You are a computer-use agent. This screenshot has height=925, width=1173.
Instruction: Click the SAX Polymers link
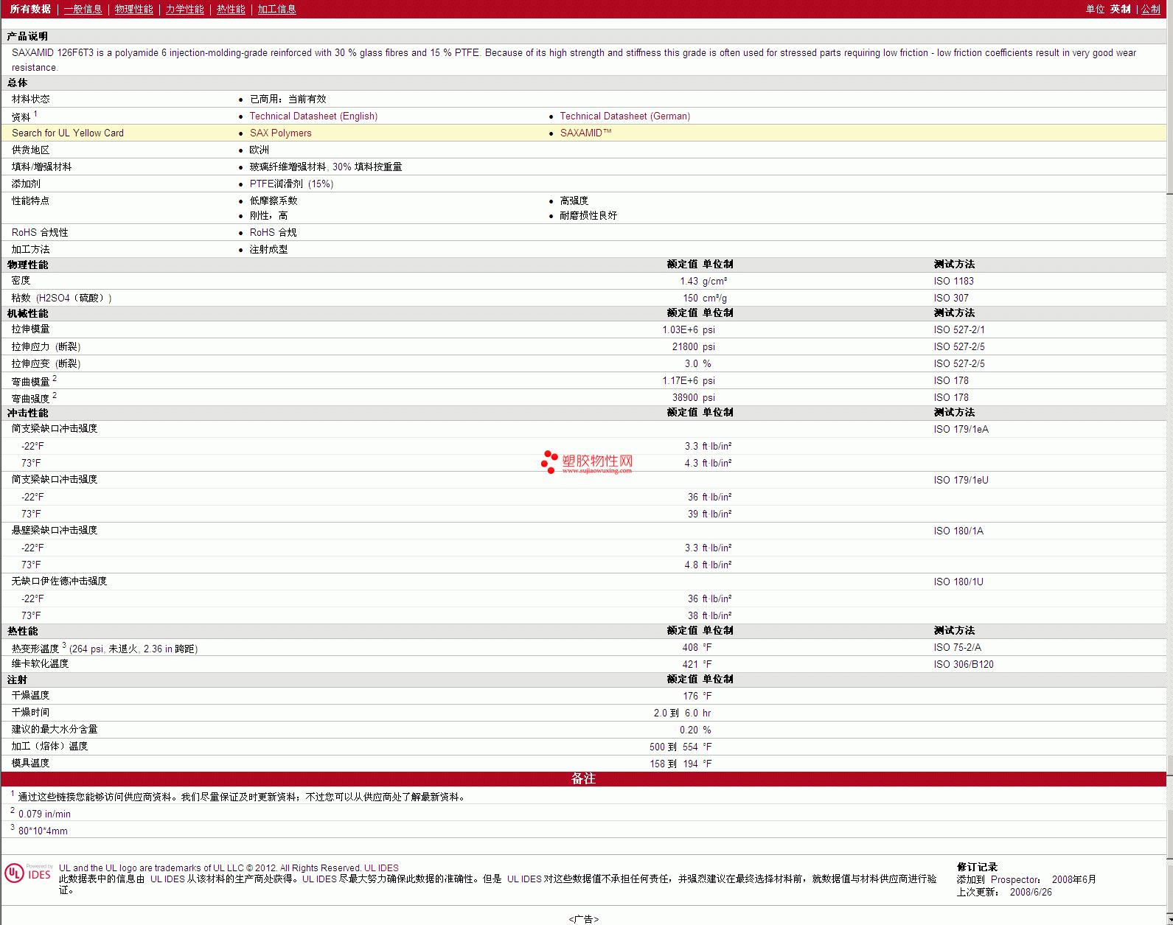click(280, 133)
